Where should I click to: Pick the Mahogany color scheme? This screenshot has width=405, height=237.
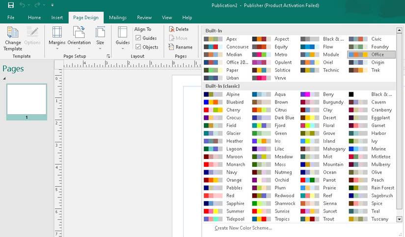[x=322, y=149]
